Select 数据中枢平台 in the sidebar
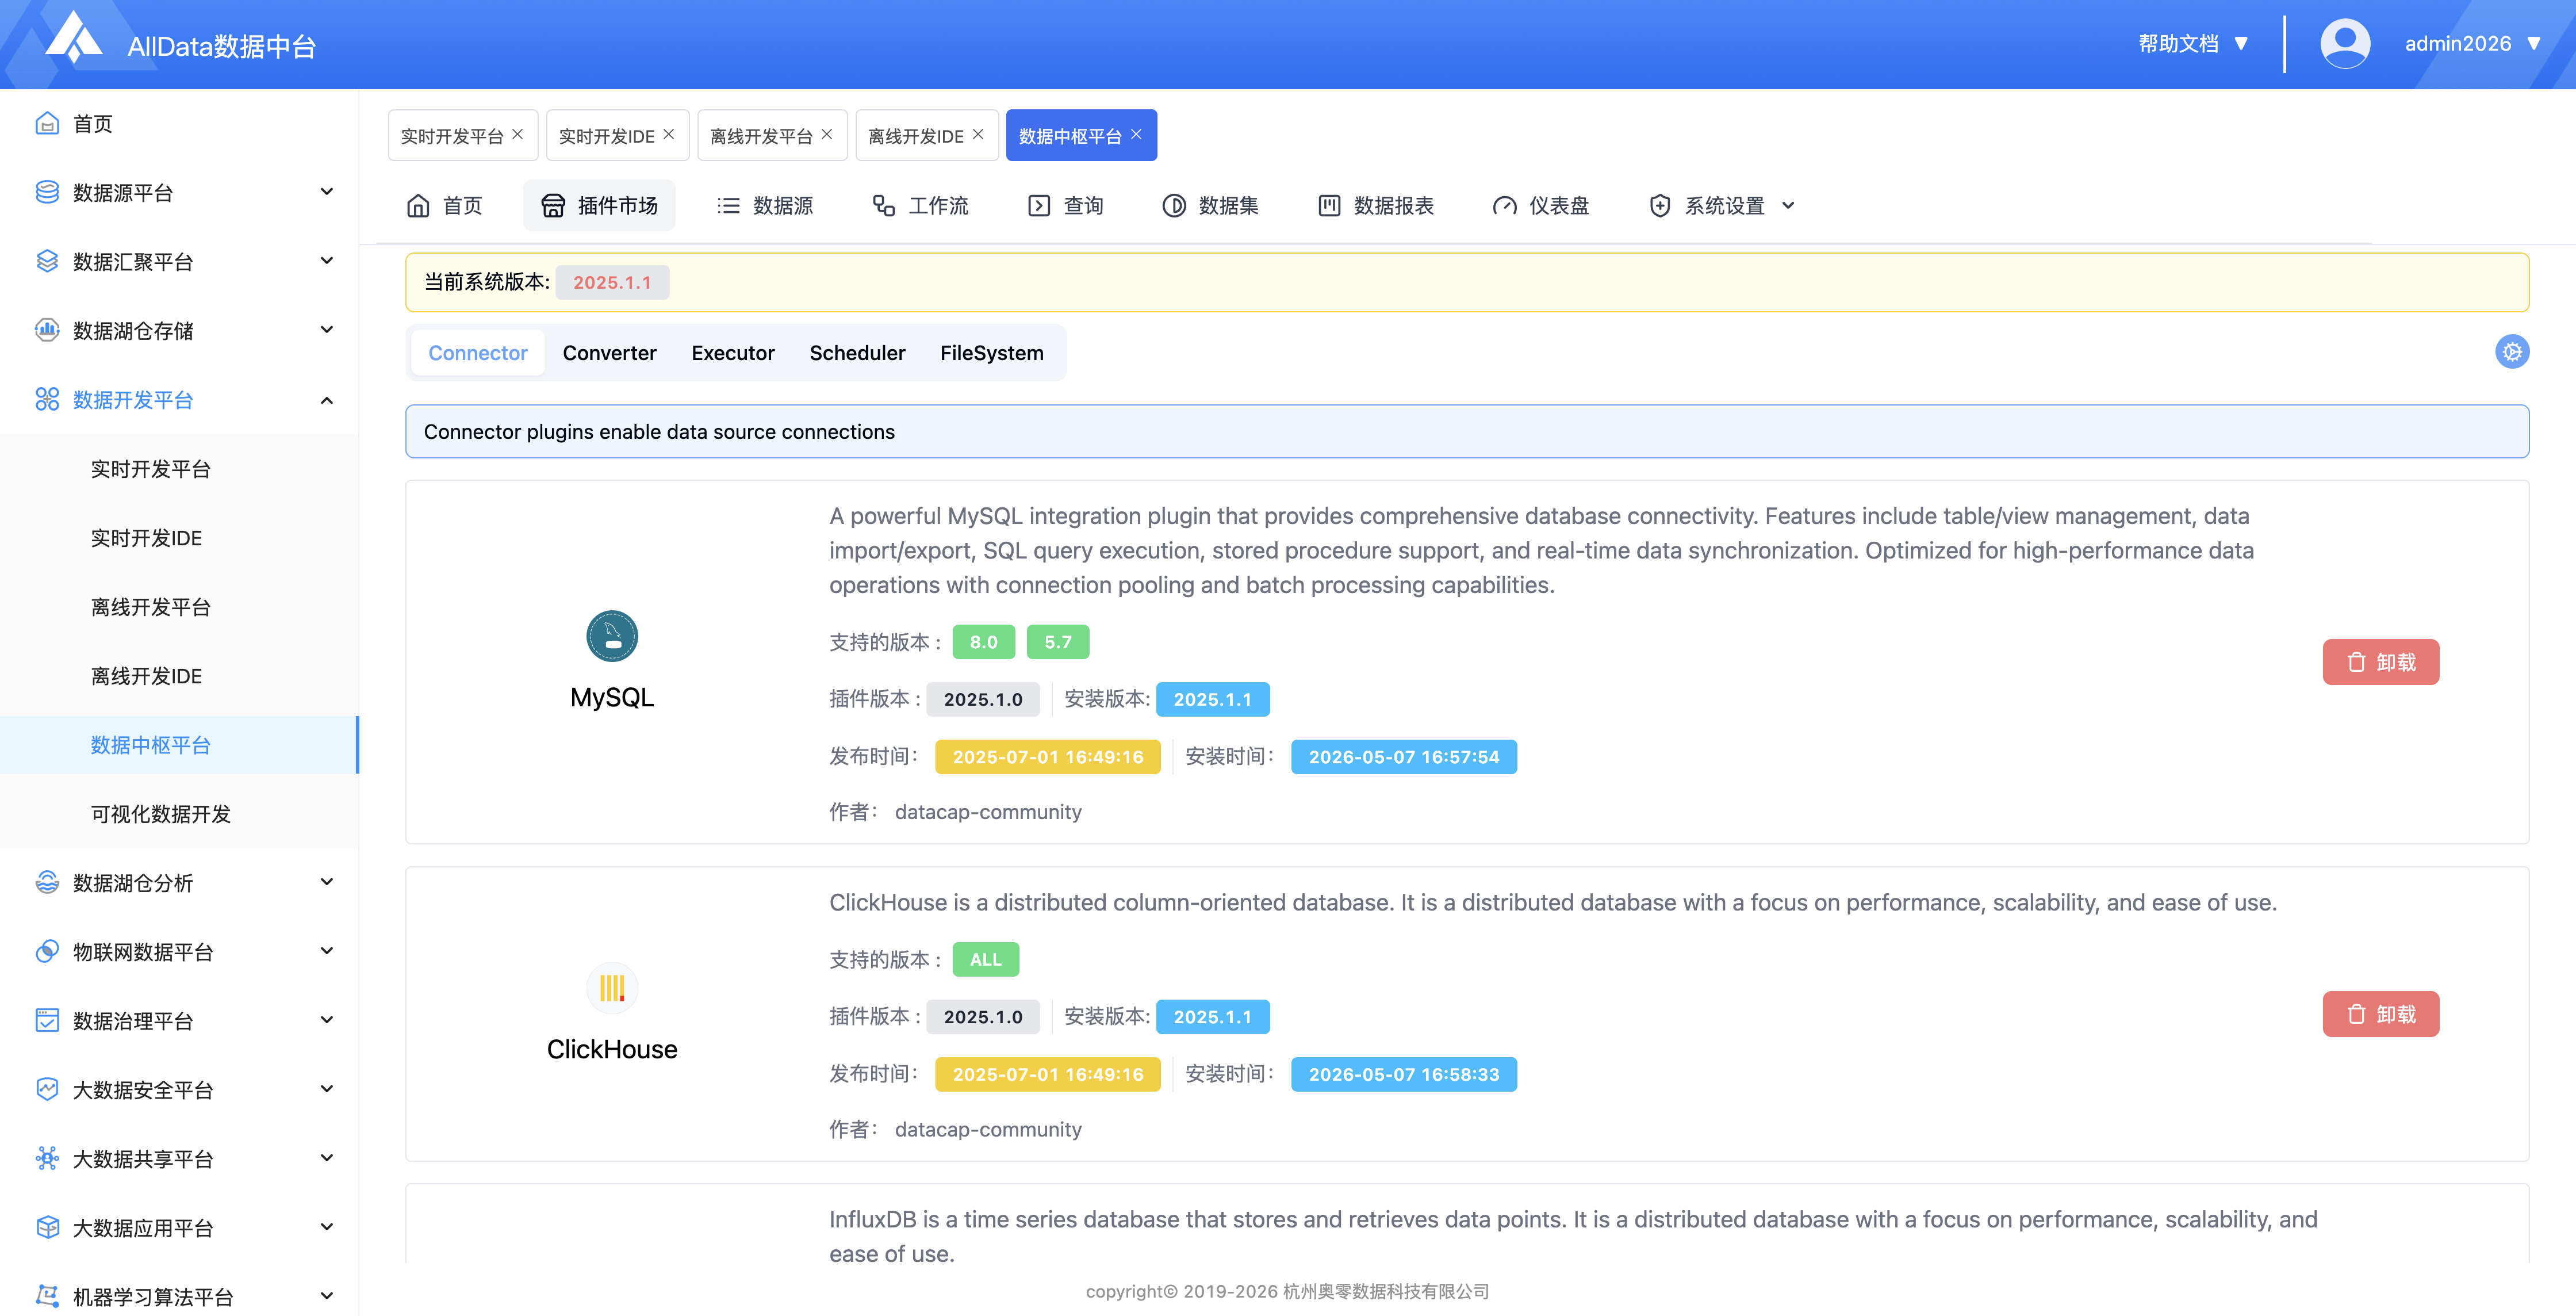Screen dimensions: 2576x1316 pos(179,745)
